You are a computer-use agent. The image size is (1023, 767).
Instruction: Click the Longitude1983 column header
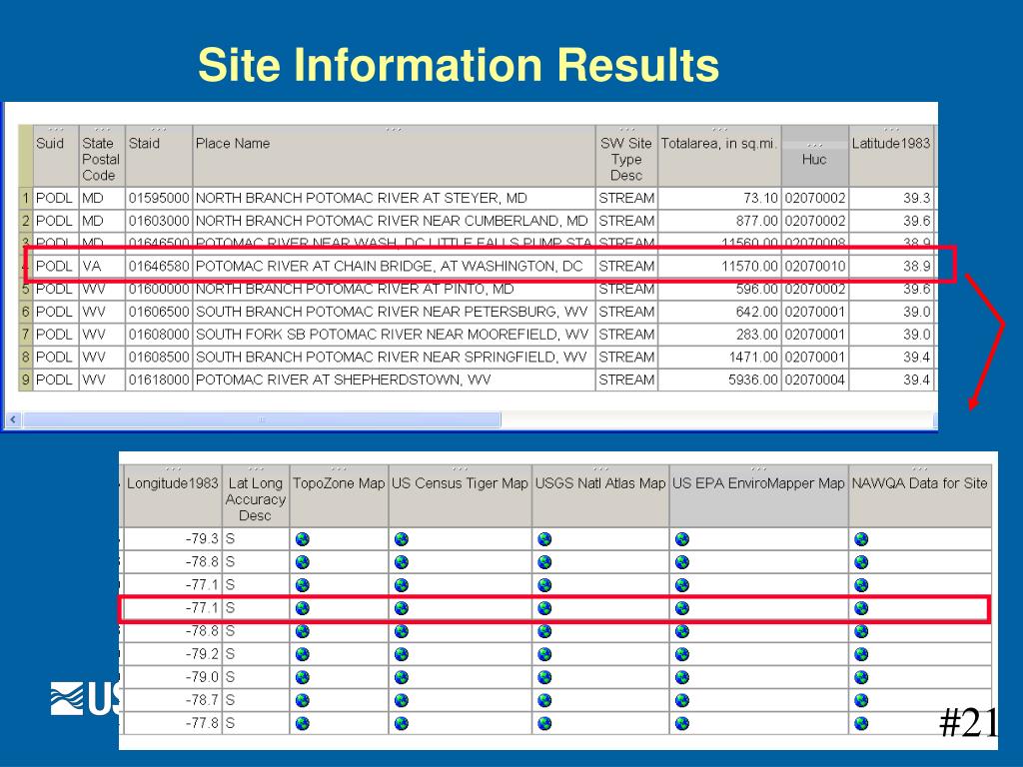pos(173,495)
